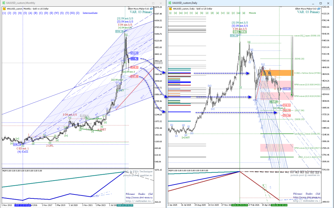Click wave label [x] in Daily chart
Viewport: 334px width, 208px height.
pos(228,13)
